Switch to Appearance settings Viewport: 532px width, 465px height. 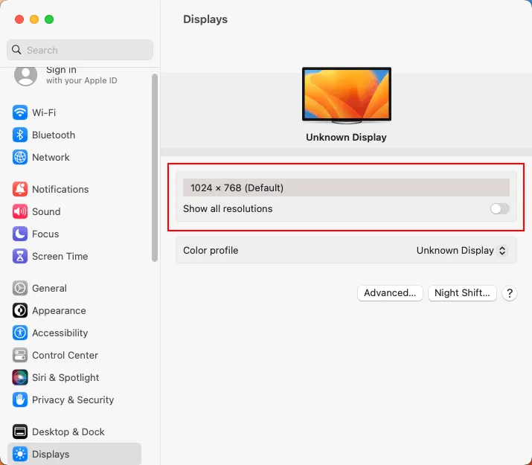58,311
